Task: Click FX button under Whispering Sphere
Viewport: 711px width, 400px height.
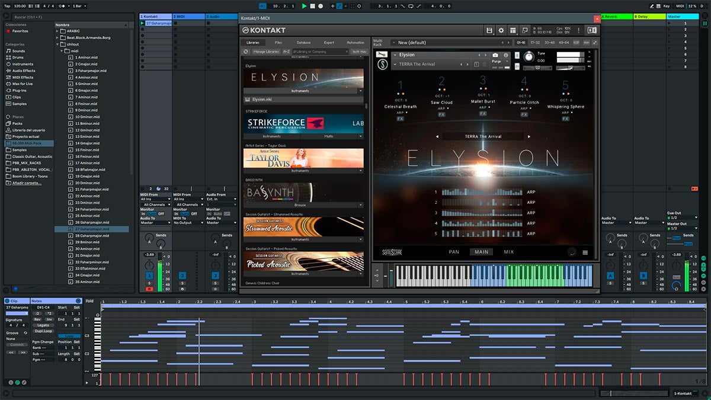Action: pyautogui.click(x=566, y=119)
